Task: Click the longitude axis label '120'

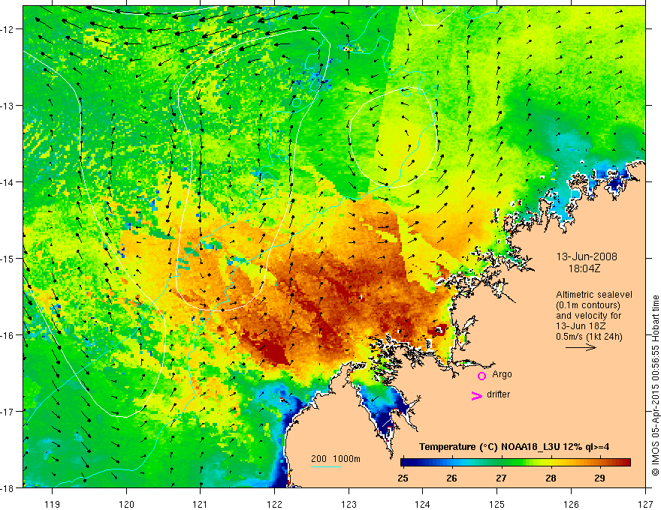Action: [126, 504]
